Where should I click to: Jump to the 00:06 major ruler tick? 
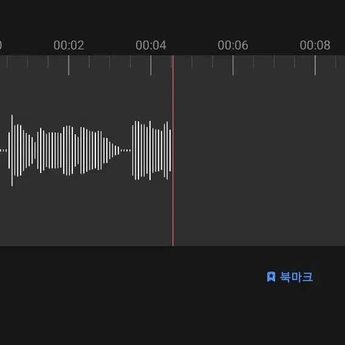233,65
